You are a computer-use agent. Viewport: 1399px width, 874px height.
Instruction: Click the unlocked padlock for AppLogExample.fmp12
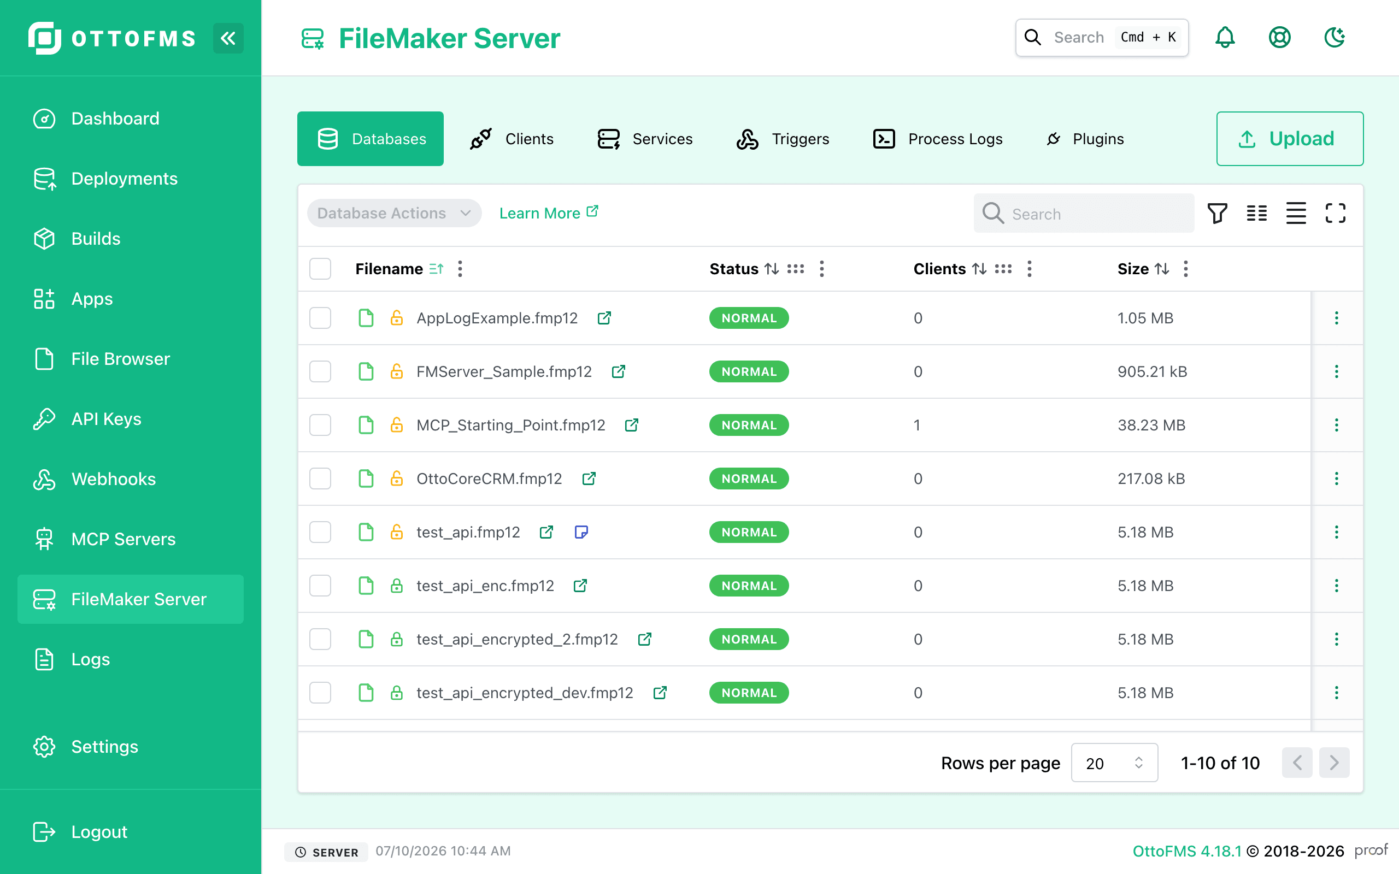point(397,318)
